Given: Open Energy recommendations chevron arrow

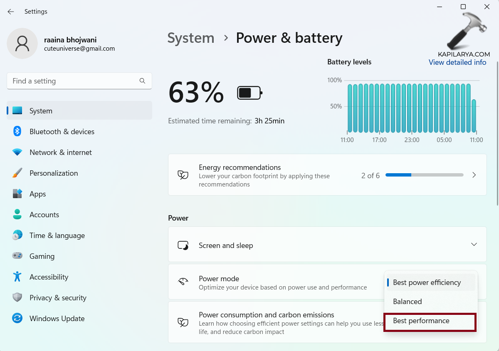Looking at the screenshot, I should pos(474,175).
